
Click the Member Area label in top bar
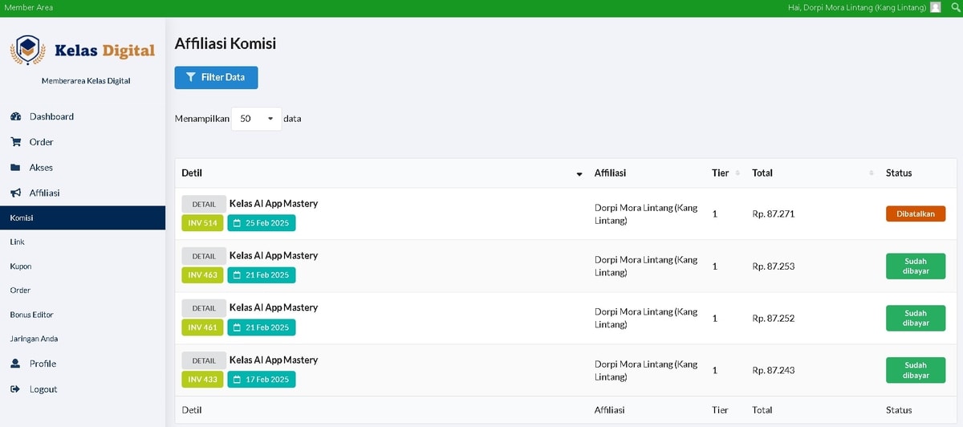pyautogui.click(x=30, y=7)
